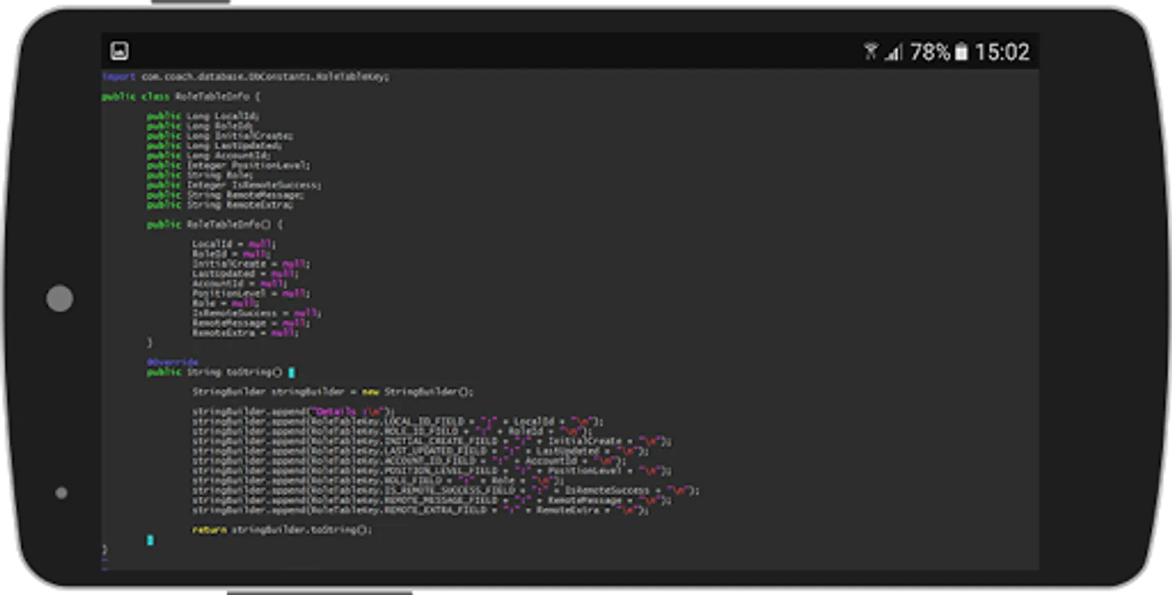Image resolution: width=1172 pixels, height=595 pixels.
Task: Click the 'public Integer PositionLevel;' declaration
Action: pyautogui.click(x=228, y=165)
